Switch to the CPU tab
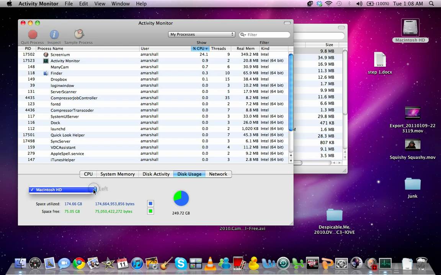 point(88,174)
